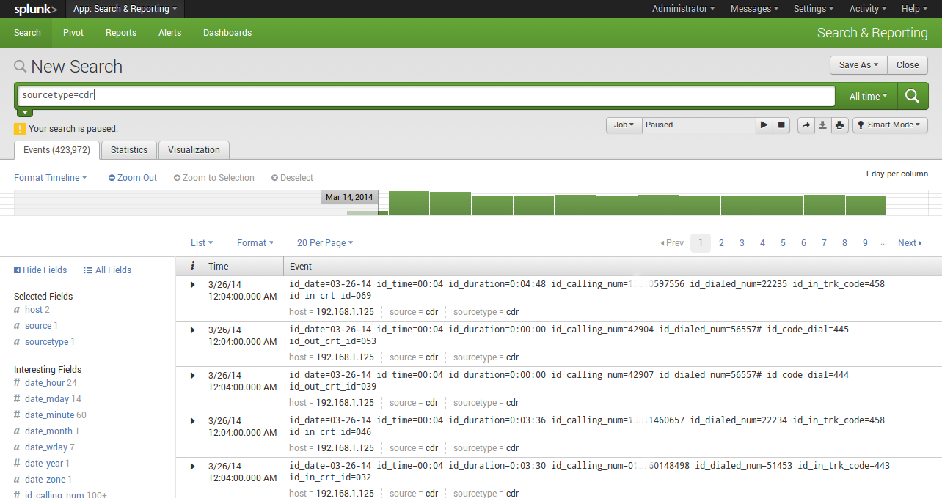This screenshot has width=942, height=498.
Task: Open the 20 Per Page dropdown
Action: 325,243
